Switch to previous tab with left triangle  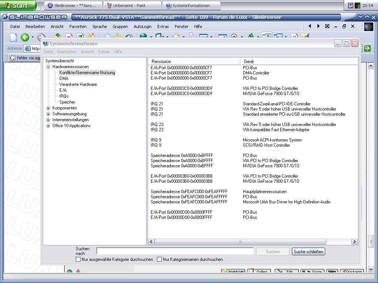coord(310,26)
